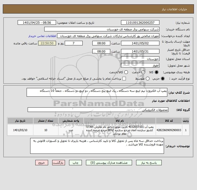
Task: Click the remaining time 22:50:50 field
Action: click(x=47, y=43)
